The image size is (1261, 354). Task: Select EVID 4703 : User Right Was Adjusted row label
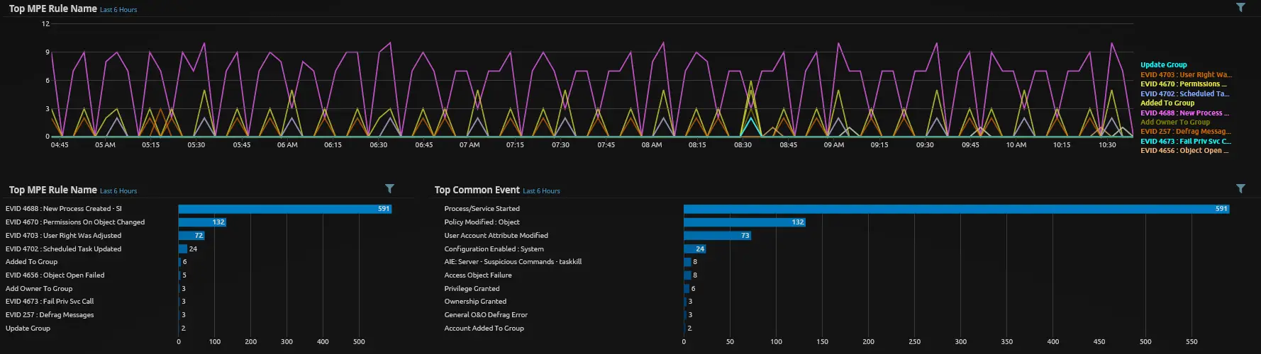(63, 236)
